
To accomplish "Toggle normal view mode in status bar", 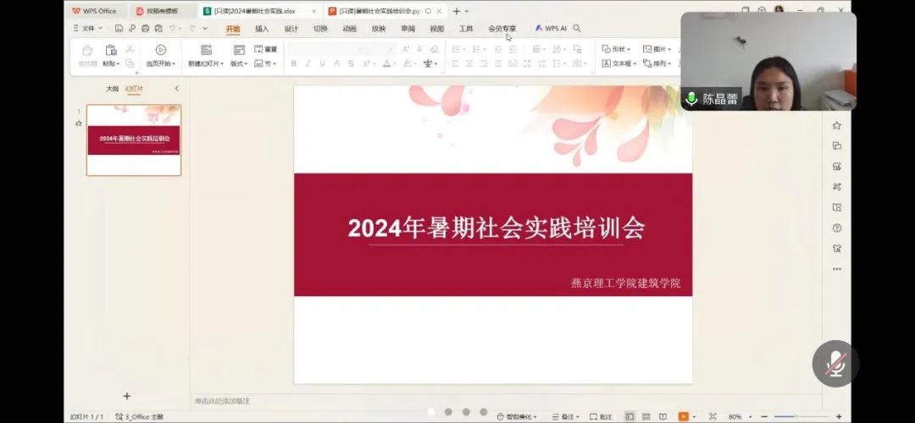I will (629, 416).
